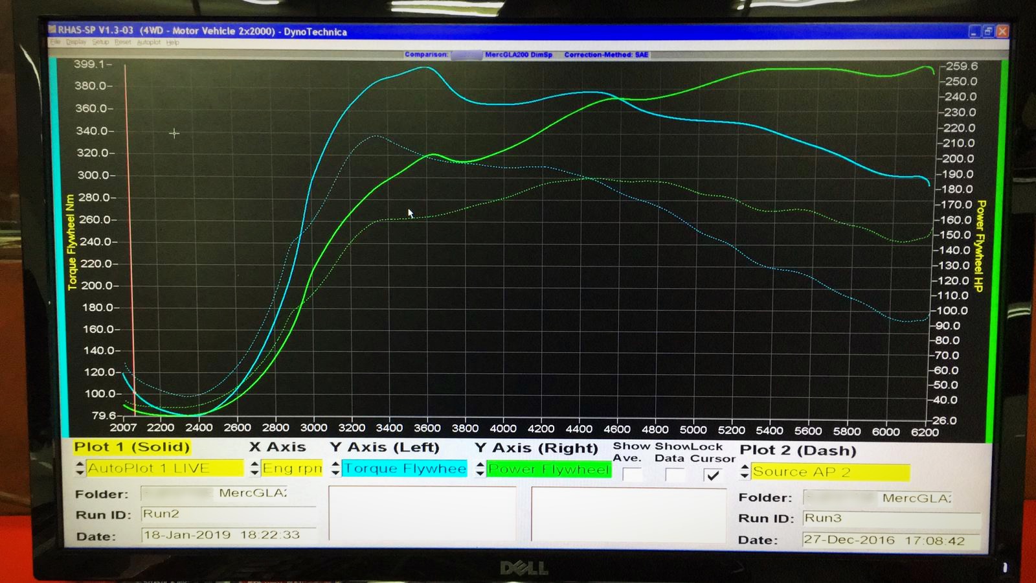Toggle the Show Ave. checkbox

(x=632, y=475)
